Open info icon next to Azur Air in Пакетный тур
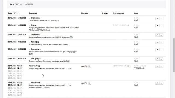 click(90, 66)
